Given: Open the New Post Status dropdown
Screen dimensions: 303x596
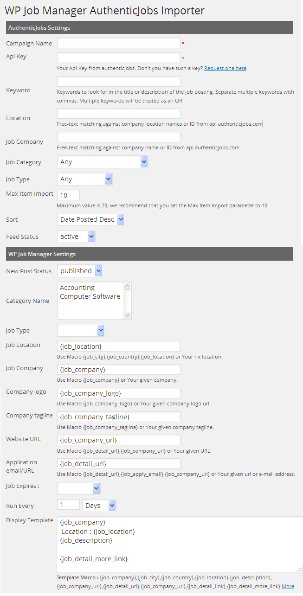Looking at the screenshot, I should point(80,271).
